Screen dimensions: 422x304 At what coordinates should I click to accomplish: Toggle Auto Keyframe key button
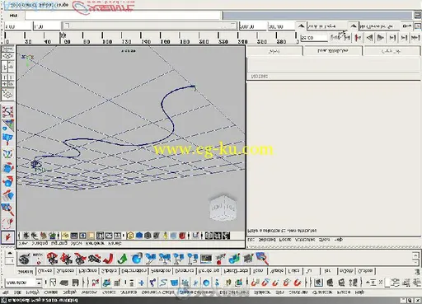coord(406,26)
